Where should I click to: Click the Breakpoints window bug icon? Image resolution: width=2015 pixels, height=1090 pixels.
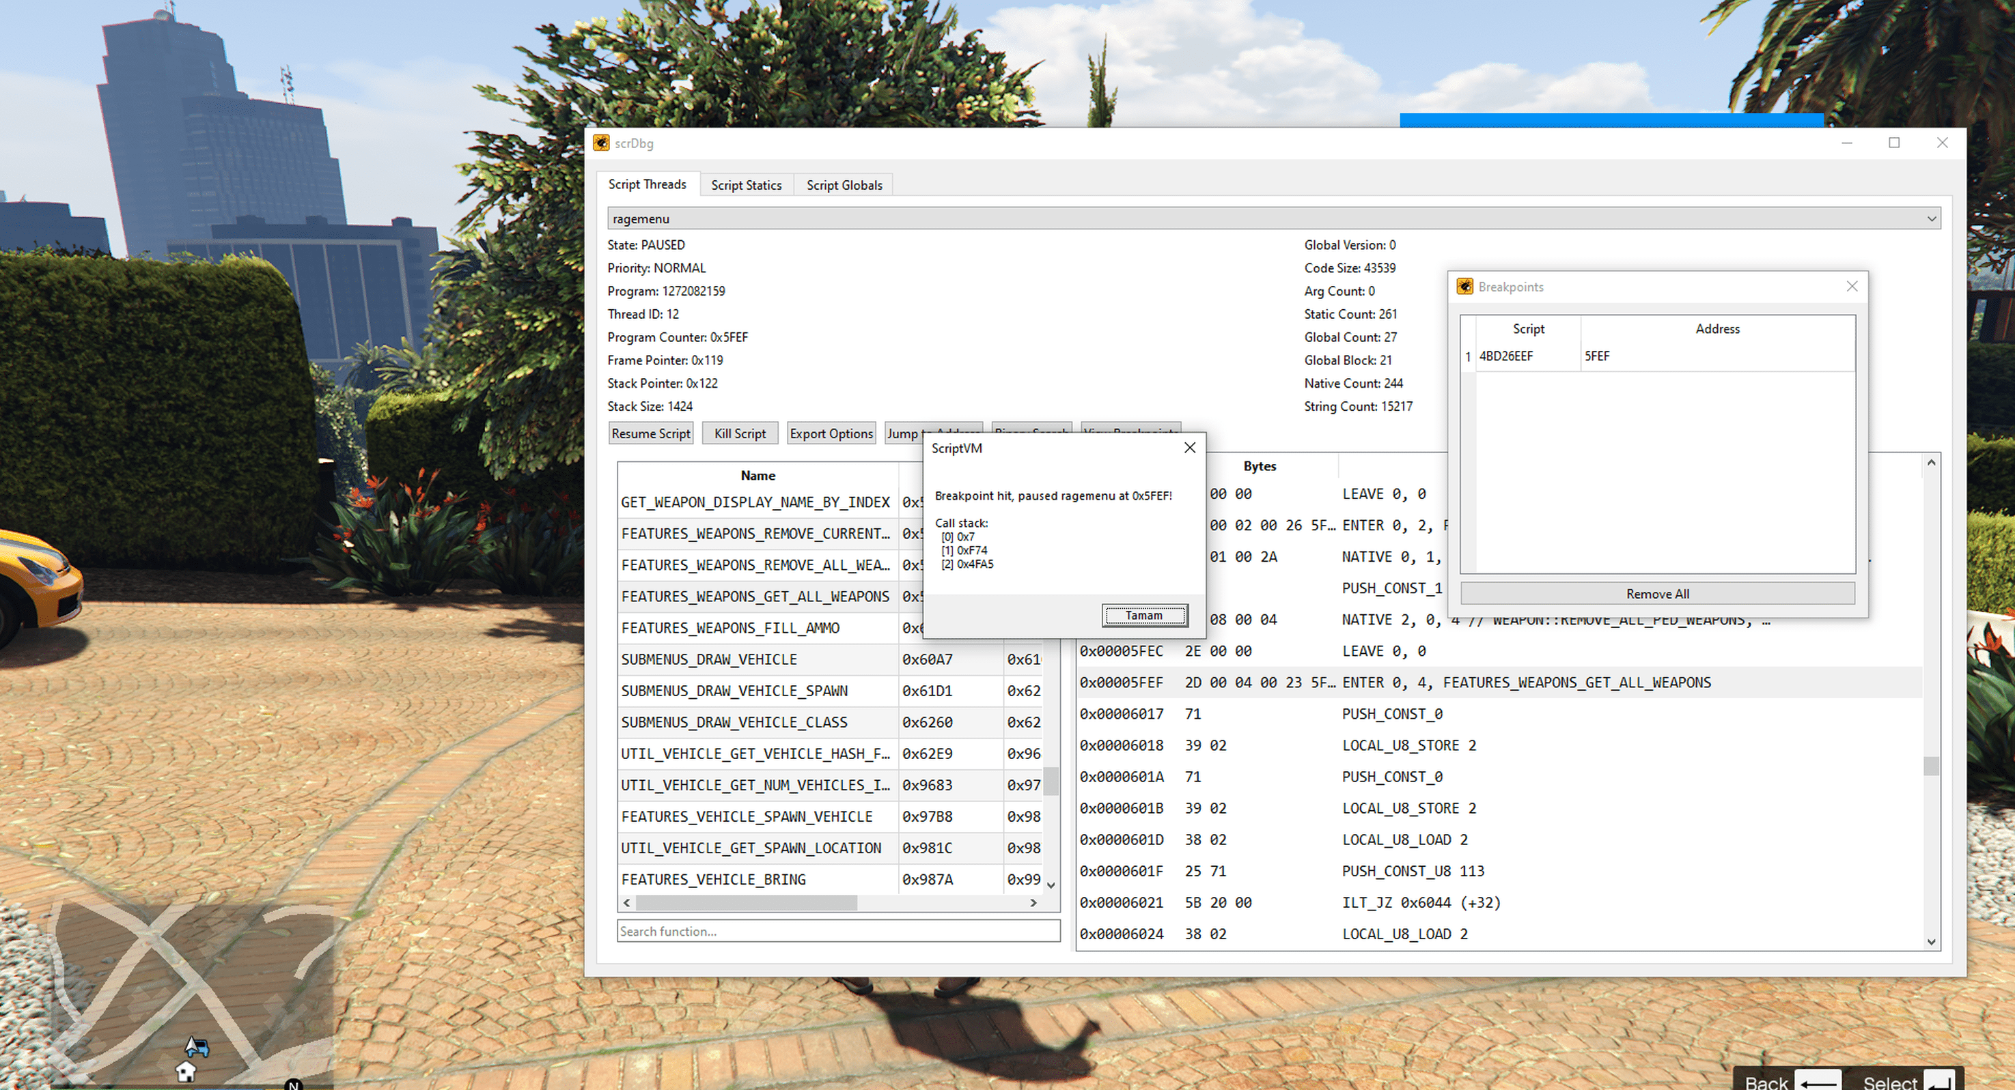point(1465,287)
